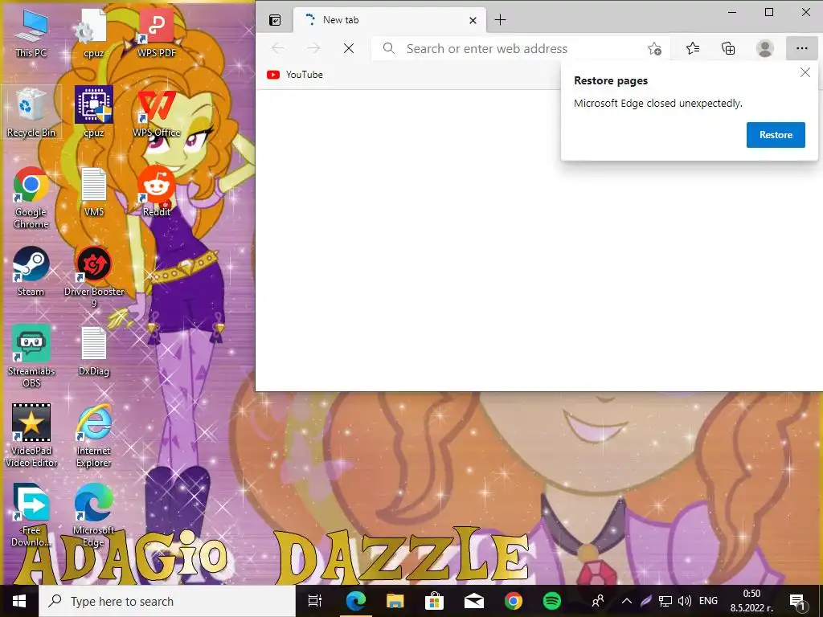Screen dimensions: 823x617
Task: Select Driver Booster 9 shortcut
Action: pyautogui.click(x=94, y=277)
